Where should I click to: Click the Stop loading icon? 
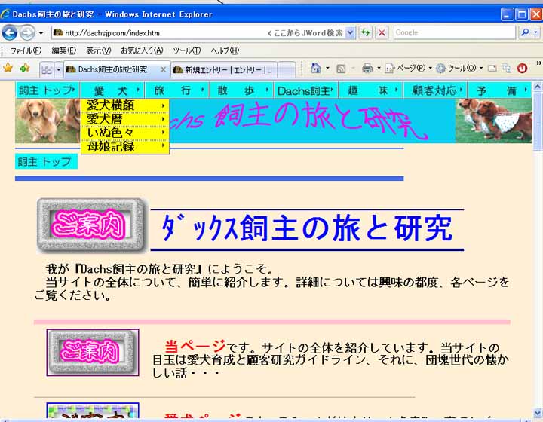coord(382,32)
